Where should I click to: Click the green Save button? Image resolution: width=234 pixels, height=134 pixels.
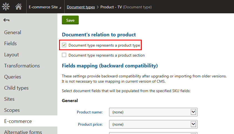70,20
